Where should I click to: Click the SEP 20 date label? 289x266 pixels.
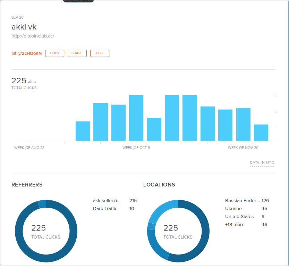pyautogui.click(x=17, y=17)
